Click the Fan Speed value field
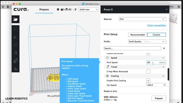183x103 pixels. 156,85
